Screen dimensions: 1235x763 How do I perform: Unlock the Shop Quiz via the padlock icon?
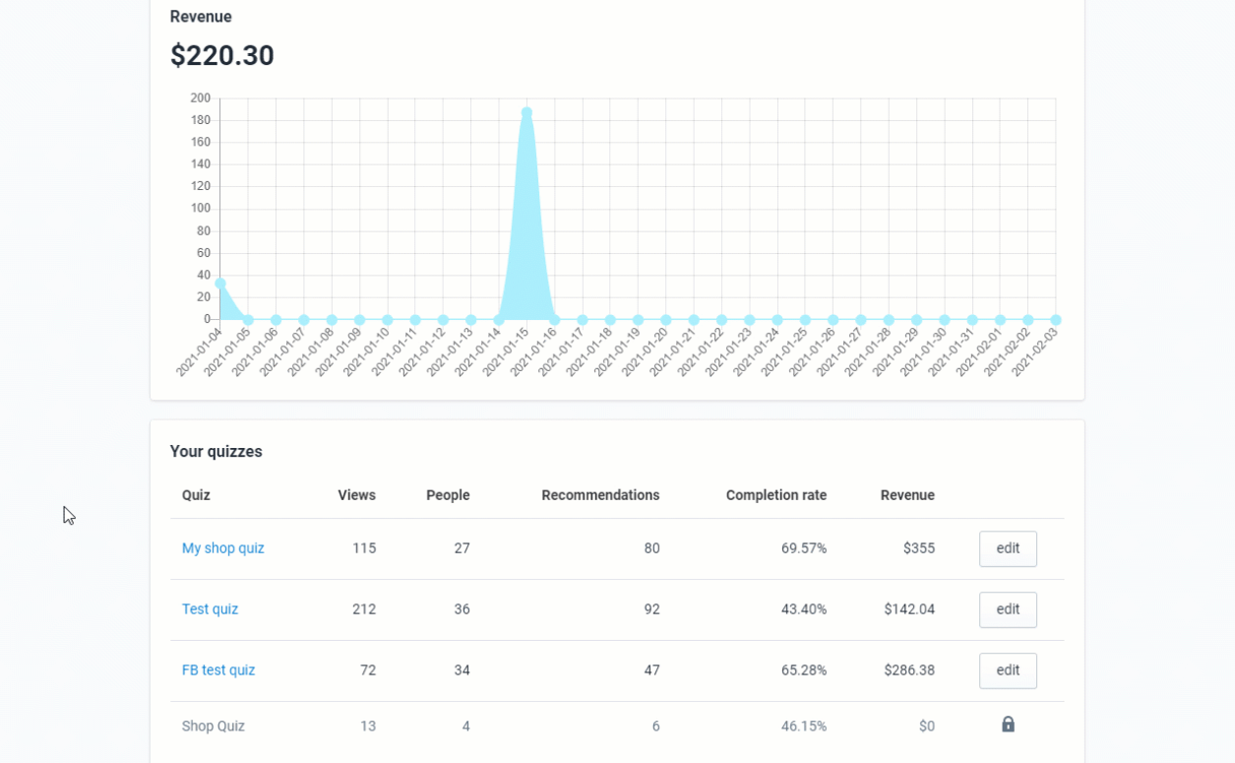[x=1007, y=724]
